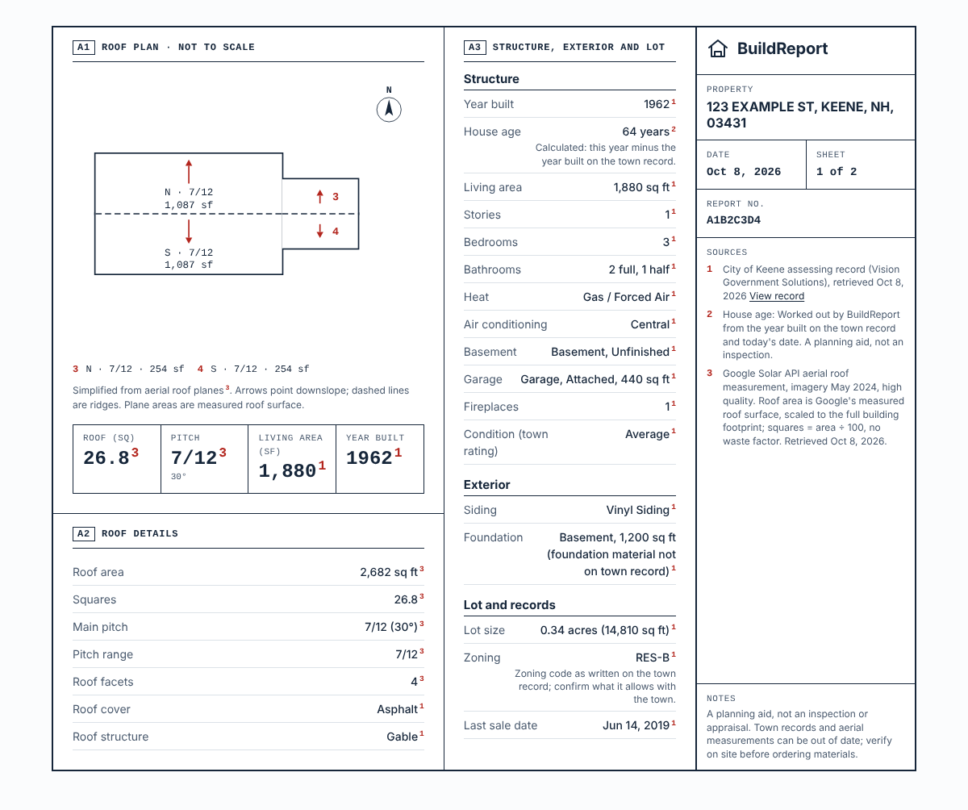The width and height of the screenshot is (968, 810).
Task: Select the BuildReport brand name
Action: coord(782,48)
